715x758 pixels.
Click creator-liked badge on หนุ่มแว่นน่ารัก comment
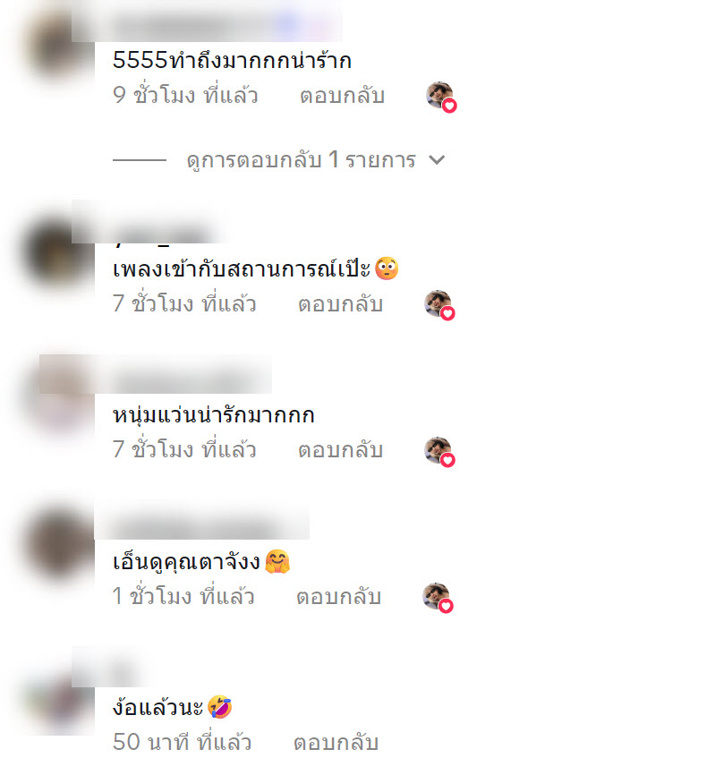pos(440,452)
